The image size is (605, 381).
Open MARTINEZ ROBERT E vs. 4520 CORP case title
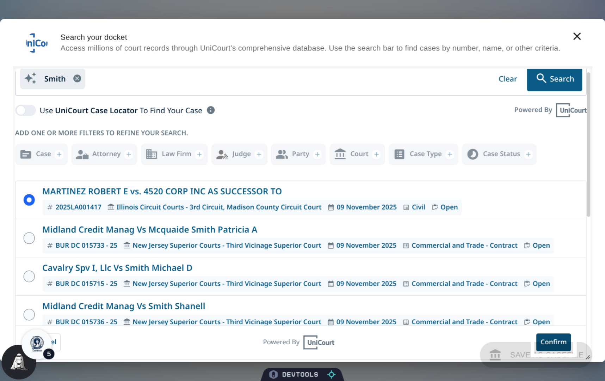[162, 192]
